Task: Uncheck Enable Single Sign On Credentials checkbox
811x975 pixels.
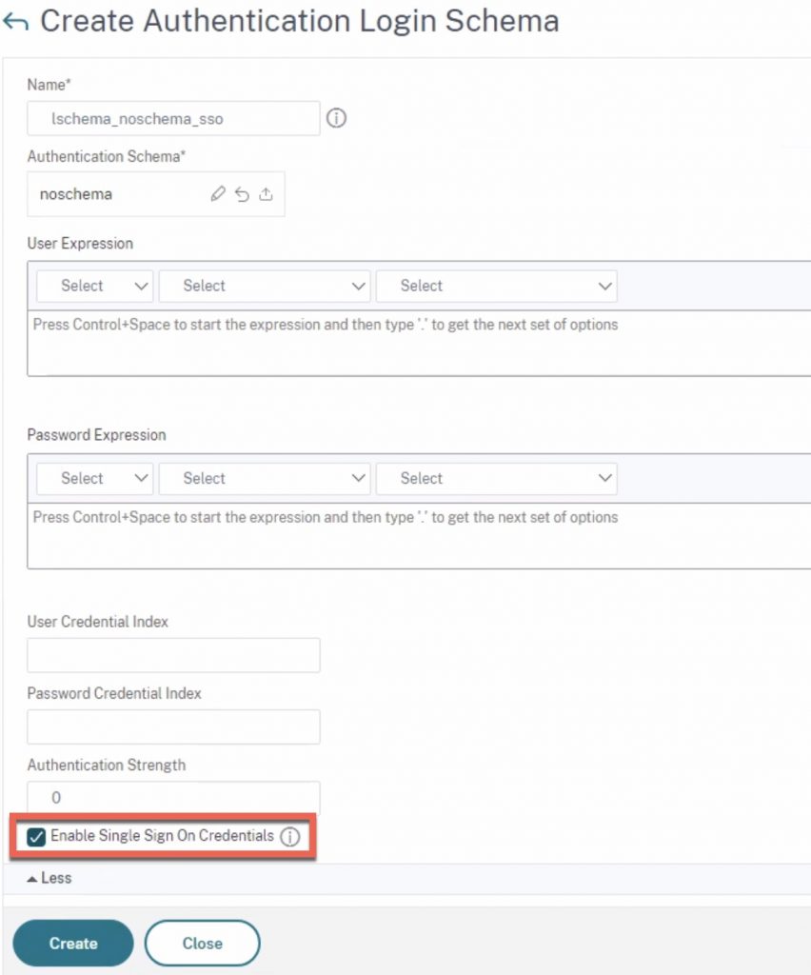Action: (37, 837)
